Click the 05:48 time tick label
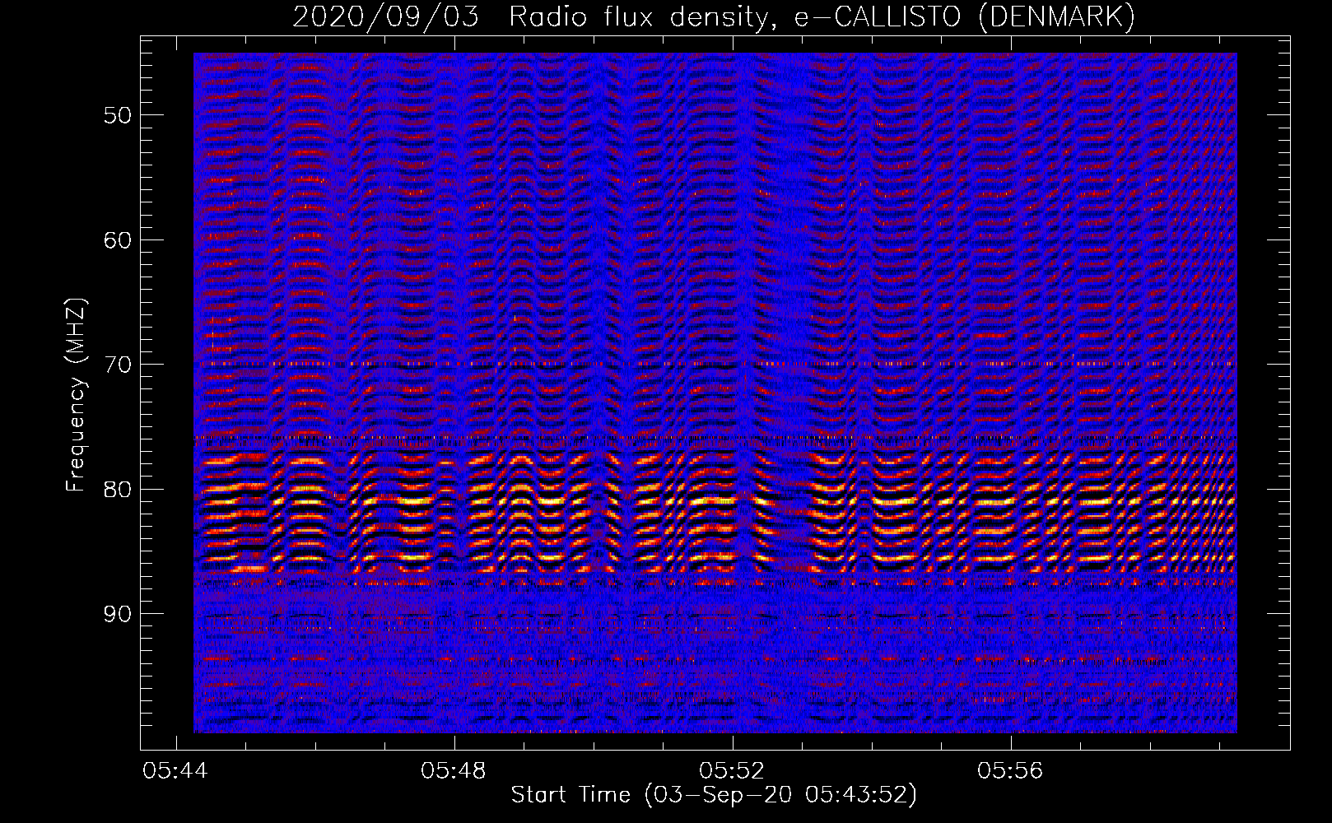The width and height of the screenshot is (1332, 823). (x=454, y=771)
